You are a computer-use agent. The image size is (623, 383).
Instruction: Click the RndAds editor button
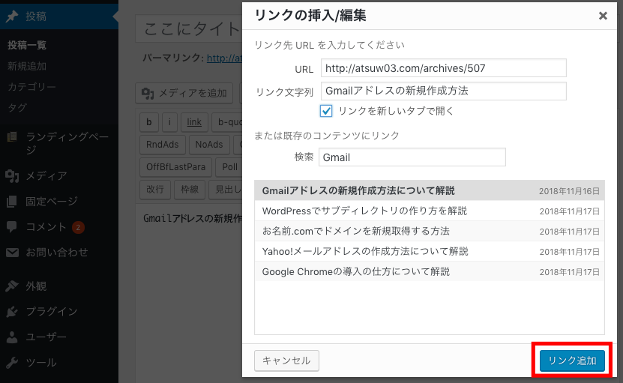pos(163,145)
